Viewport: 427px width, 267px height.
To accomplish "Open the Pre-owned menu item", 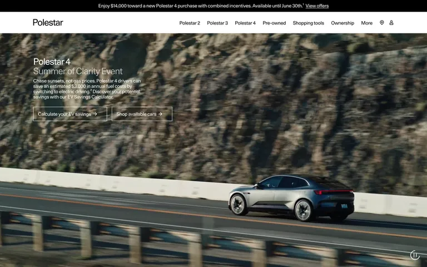I will tap(274, 23).
